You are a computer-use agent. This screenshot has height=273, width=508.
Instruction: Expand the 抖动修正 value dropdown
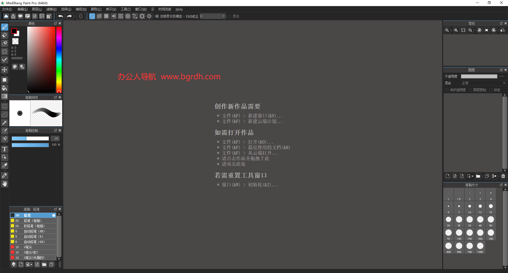pos(223,16)
